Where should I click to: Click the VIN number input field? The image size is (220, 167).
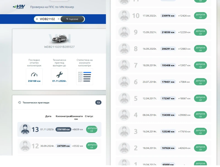(x=47, y=19)
